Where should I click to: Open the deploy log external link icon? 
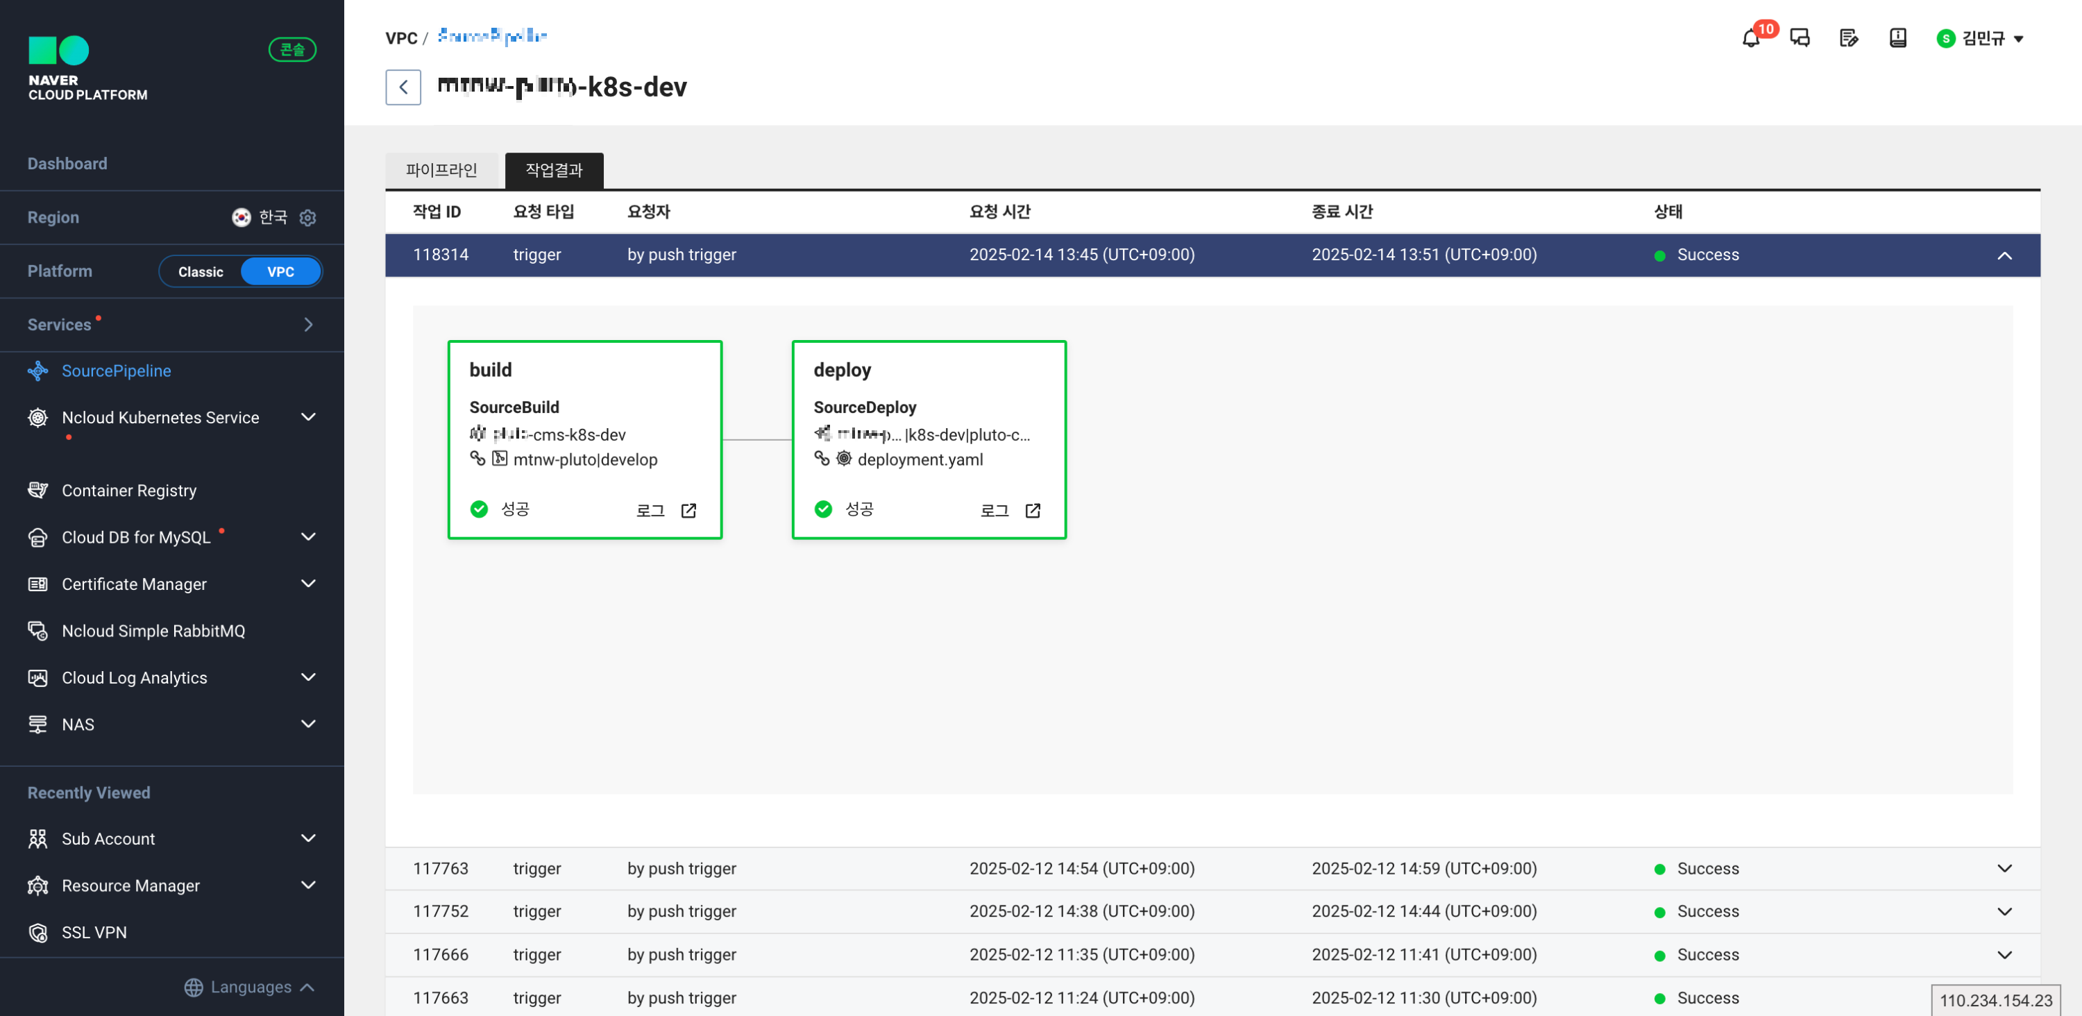click(1032, 511)
